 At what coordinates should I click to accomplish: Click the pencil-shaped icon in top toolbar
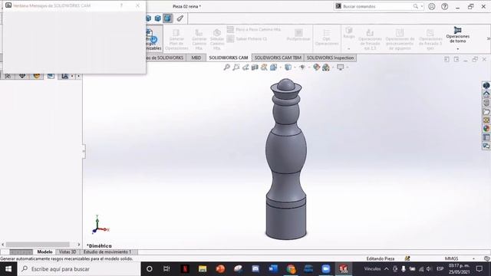(x=180, y=18)
